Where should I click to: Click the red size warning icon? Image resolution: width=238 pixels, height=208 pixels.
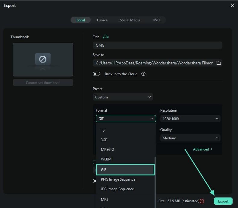pos(202,201)
